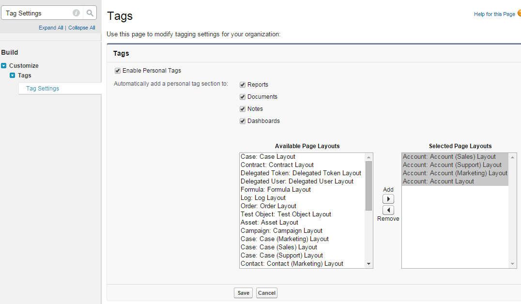Click the Add arrow button

[x=388, y=199]
